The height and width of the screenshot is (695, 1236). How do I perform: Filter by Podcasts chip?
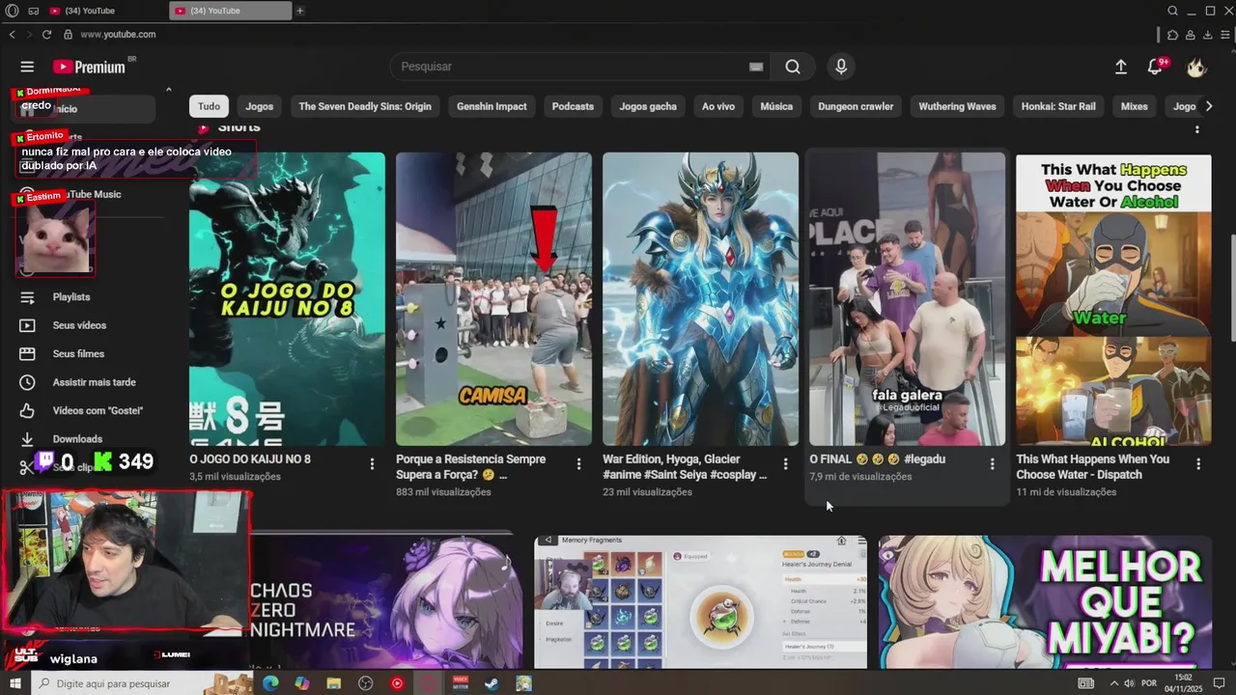pyautogui.click(x=573, y=106)
